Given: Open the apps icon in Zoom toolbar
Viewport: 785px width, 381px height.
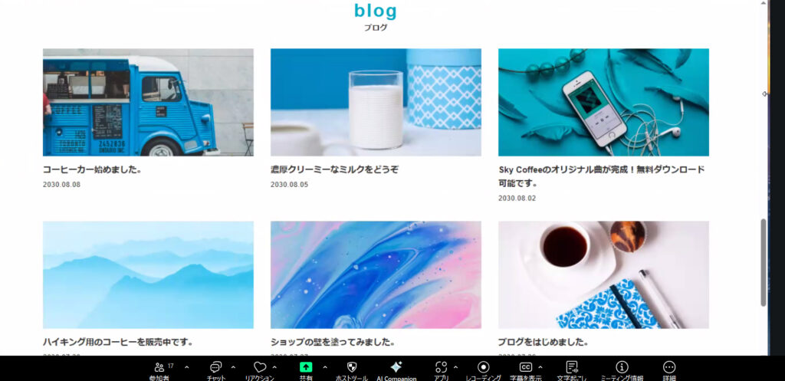Looking at the screenshot, I should pyautogui.click(x=441, y=367).
